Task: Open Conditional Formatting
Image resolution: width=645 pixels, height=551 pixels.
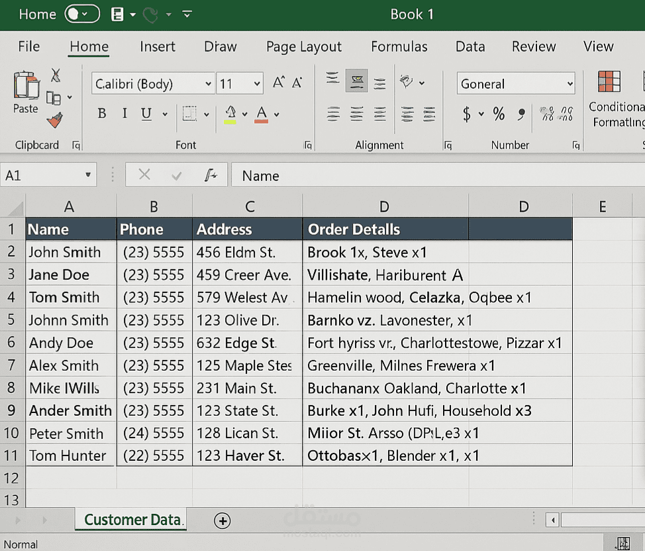Action: tap(617, 99)
